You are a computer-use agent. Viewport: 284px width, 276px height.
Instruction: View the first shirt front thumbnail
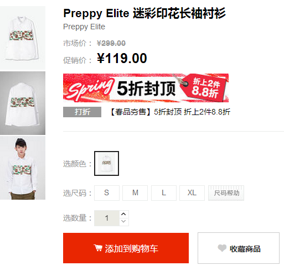tap(23, 38)
